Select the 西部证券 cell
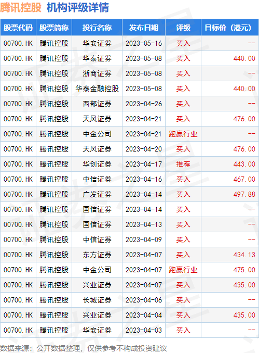 (x=97, y=104)
